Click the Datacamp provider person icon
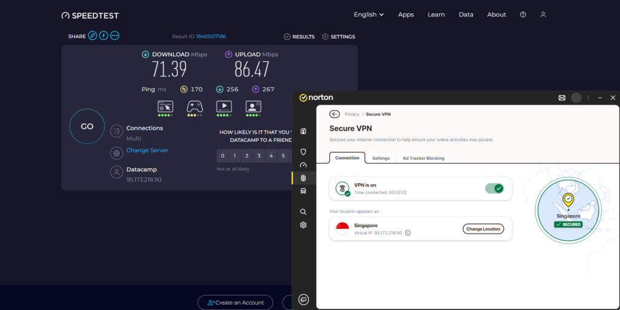This screenshot has width=620, height=310. click(117, 172)
